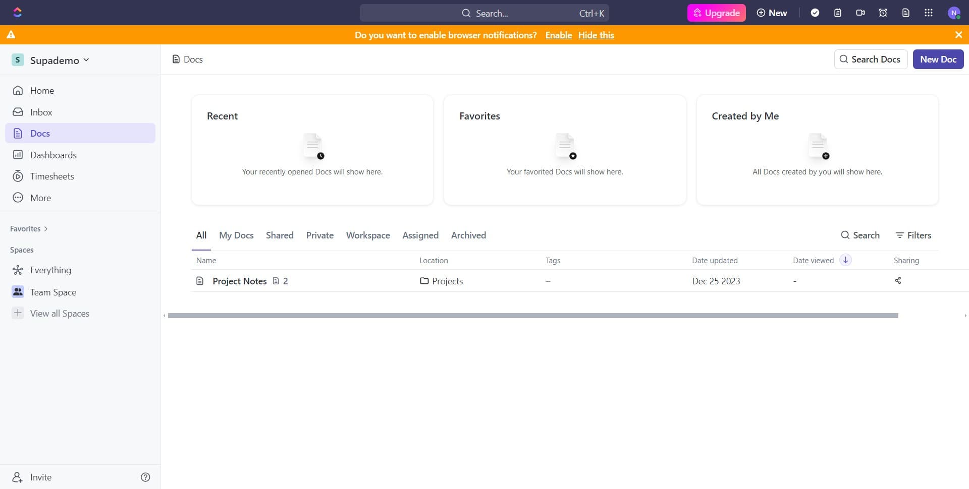Open the Inbox from the sidebar
The width and height of the screenshot is (969, 489).
pyautogui.click(x=41, y=112)
